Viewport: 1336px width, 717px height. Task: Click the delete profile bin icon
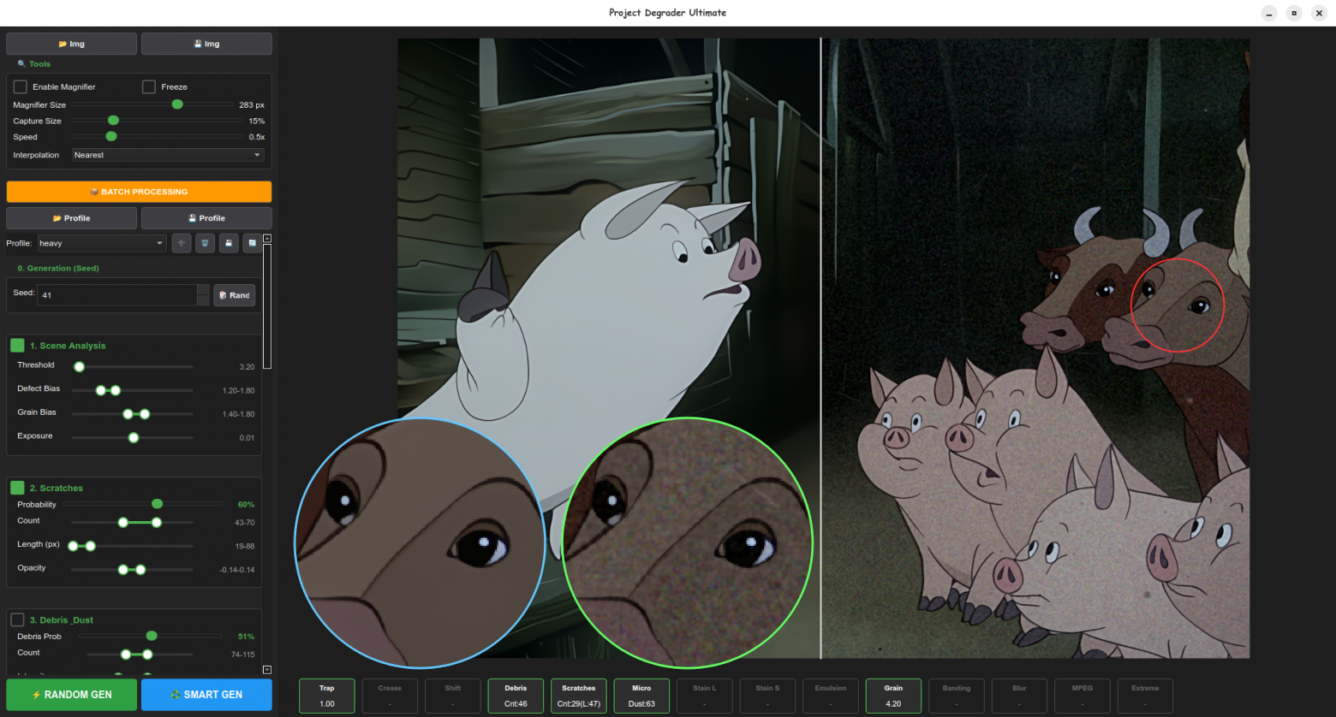point(205,243)
